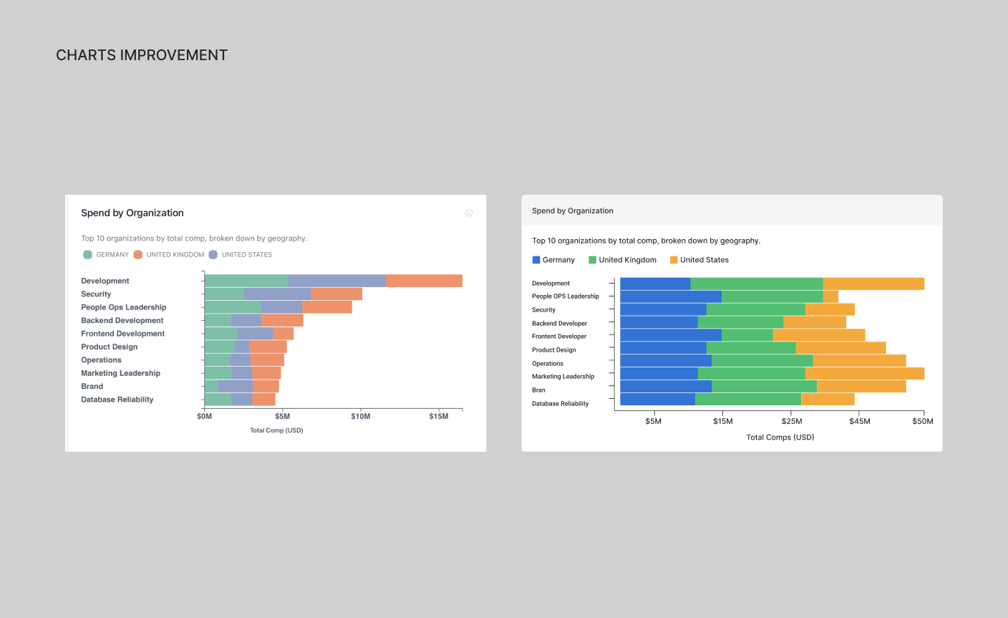Click the purple United States legend circle, left chart
This screenshot has width=1008, height=618.
pyautogui.click(x=213, y=254)
